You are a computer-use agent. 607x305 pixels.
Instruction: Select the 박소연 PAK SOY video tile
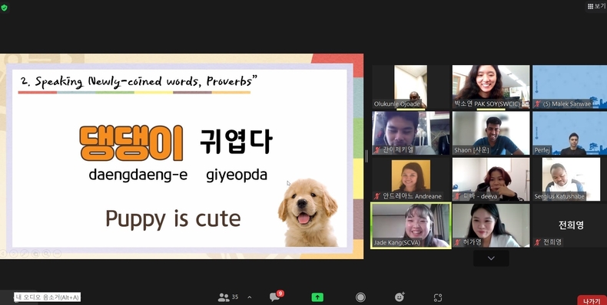click(x=491, y=87)
